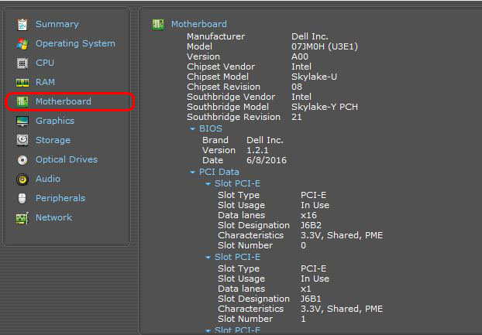This screenshot has height=335, width=482.
Task: Collapse the Slot PCI-E arrow above x16 details
Action: [208, 184]
